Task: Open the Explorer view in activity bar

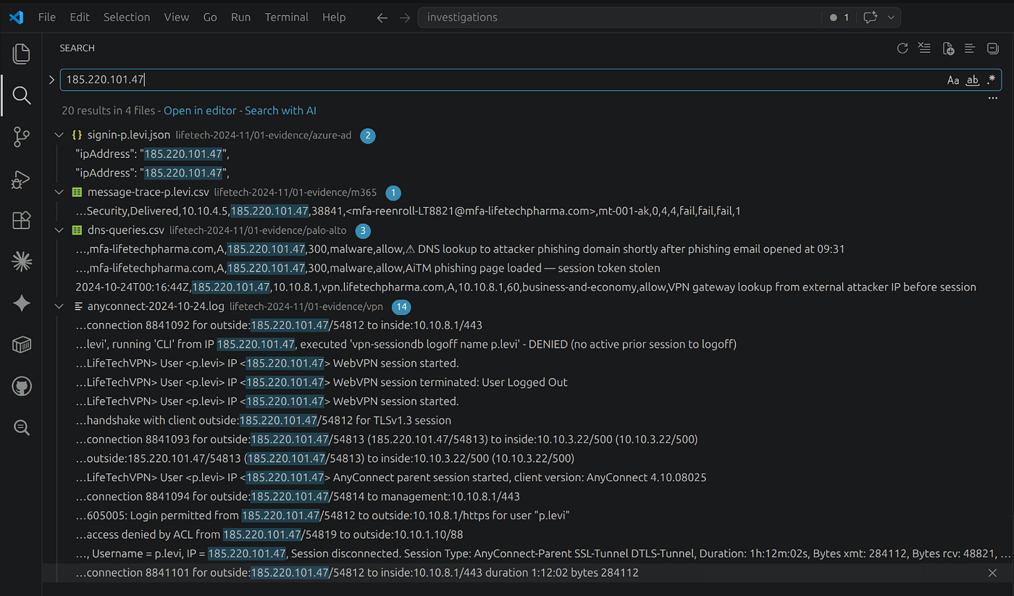Action: [22, 54]
